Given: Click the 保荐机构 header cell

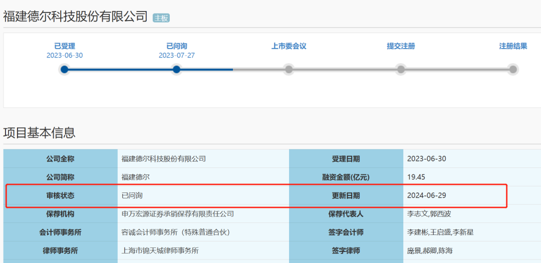Looking at the screenshot, I should point(61,214).
